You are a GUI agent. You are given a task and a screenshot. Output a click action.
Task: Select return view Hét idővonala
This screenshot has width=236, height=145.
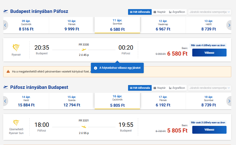(x=140, y=88)
